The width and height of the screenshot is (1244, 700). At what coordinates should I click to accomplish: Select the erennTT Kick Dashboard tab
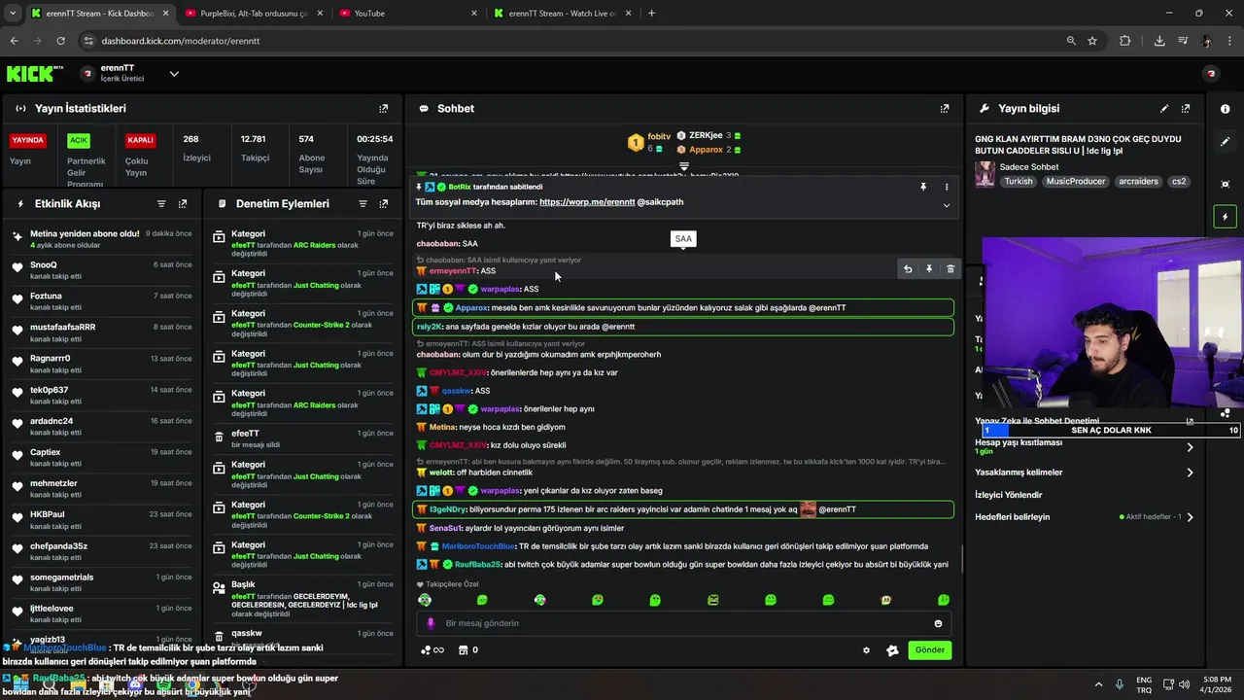98,14
